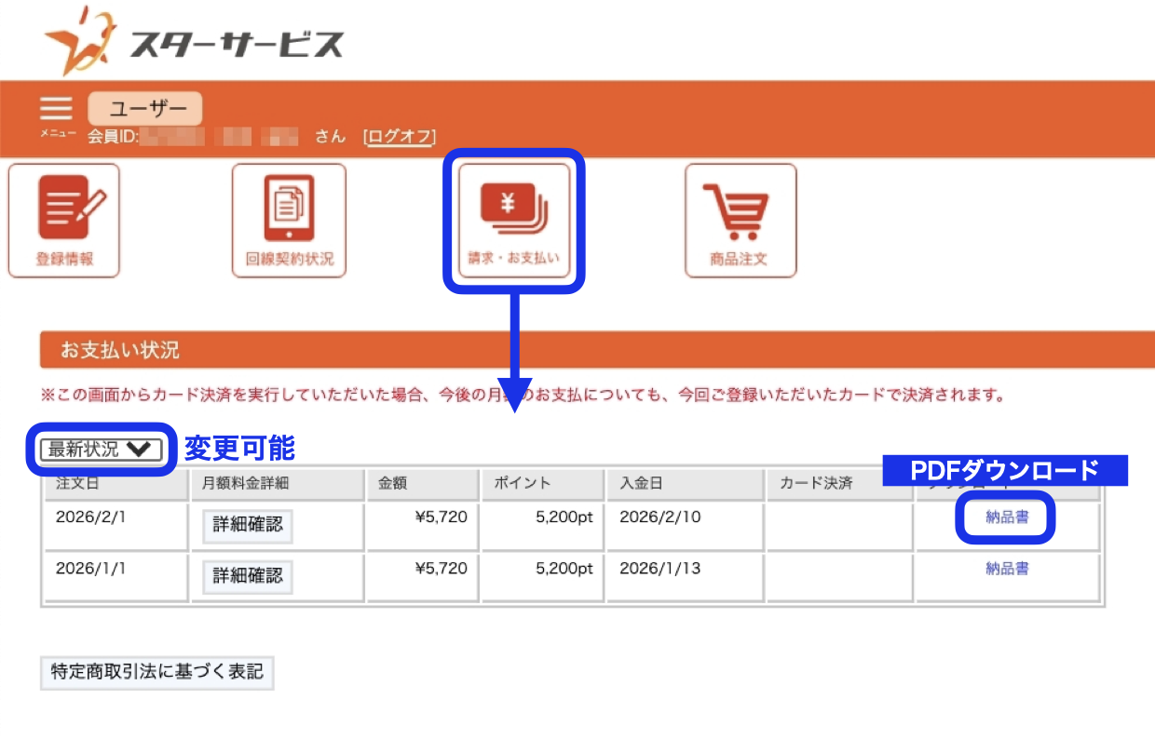Viewport: 1155px width, 739px height.
Task: Open the 登録情報 icon tile
Action: click(64, 221)
